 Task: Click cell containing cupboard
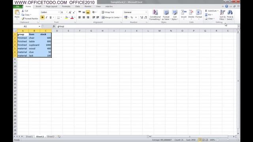34,45
